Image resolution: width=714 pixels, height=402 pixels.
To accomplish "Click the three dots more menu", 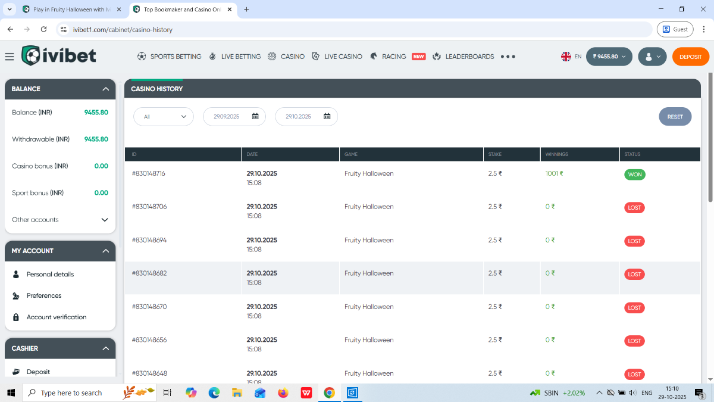I will [x=508, y=57].
